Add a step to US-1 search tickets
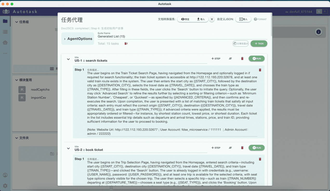The width and height of the screenshot is (330, 191). pos(216,59)
